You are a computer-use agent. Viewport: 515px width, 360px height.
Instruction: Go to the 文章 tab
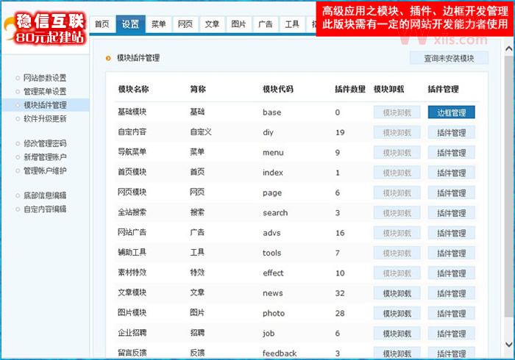click(x=212, y=24)
